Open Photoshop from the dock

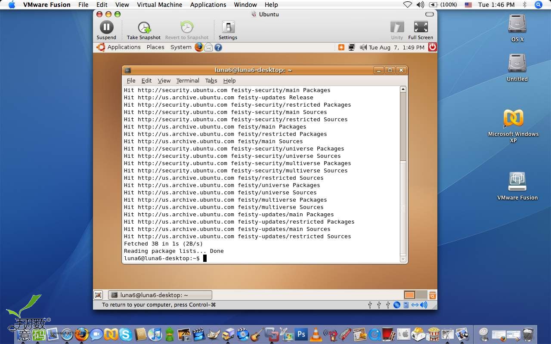(x=301, y=334)
